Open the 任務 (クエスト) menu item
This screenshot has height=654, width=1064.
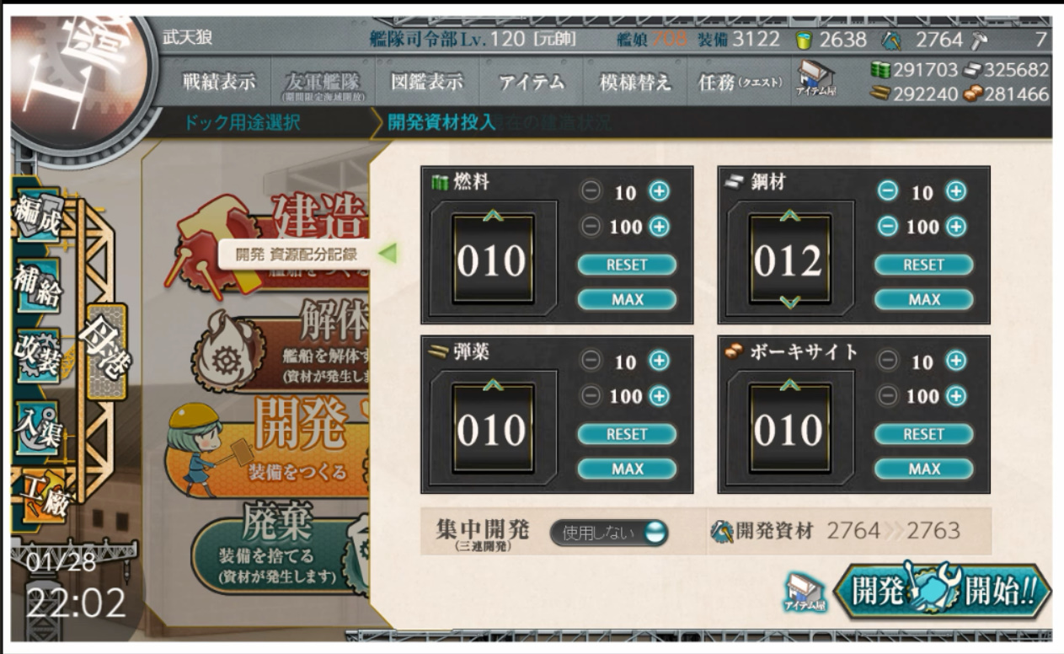(740, 82)
